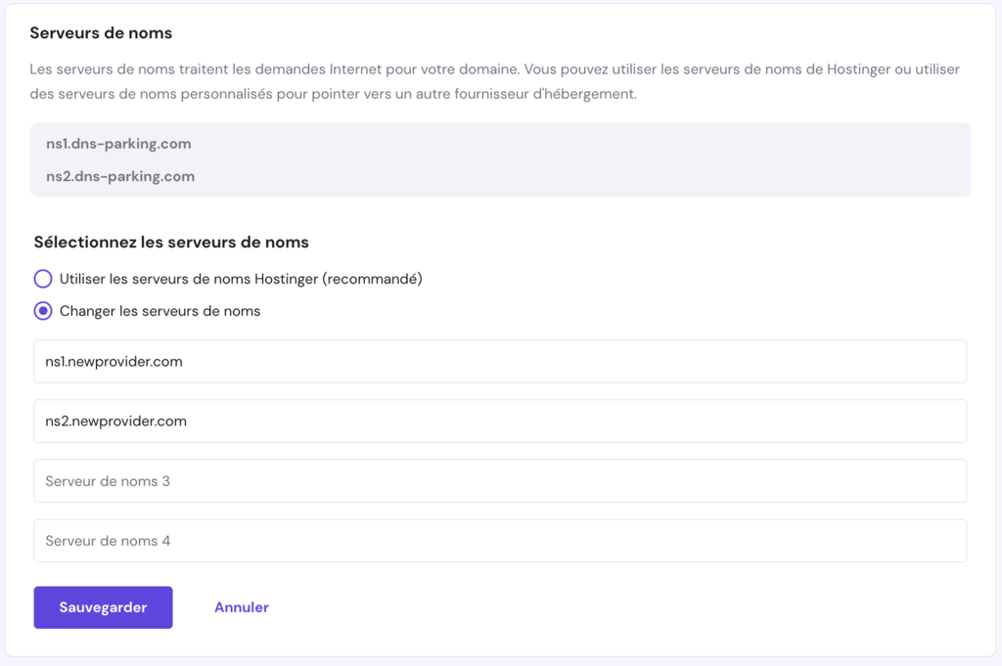Click the Sauvegarder button
The height and width of the screenshot is (666, 1002).
[x=103, y=606]
